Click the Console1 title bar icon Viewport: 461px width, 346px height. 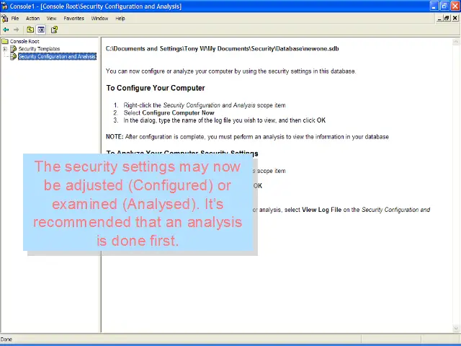click(x=4, y=6)
